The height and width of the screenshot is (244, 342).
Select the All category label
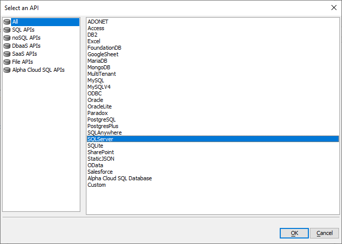point(45,22)
